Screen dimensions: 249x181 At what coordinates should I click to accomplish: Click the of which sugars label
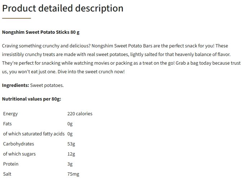[x=19, y=154]
